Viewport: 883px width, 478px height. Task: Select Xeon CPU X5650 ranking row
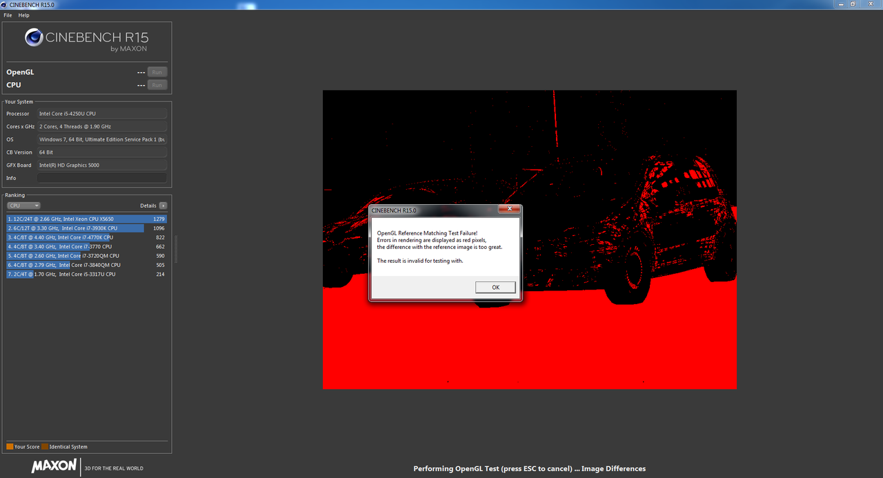pyautogui.click(x=87, y=219)
